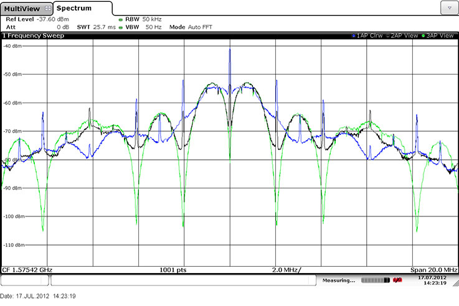Viewport: 459px width, 306px height.
Task: Click the blue 1AP Clrw trace marker
Action: (354, 36)
